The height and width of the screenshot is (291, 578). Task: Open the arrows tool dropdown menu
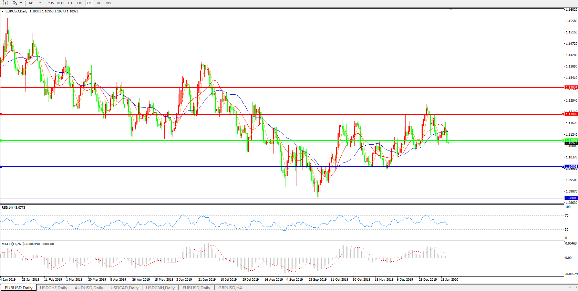tap(21, 3)
